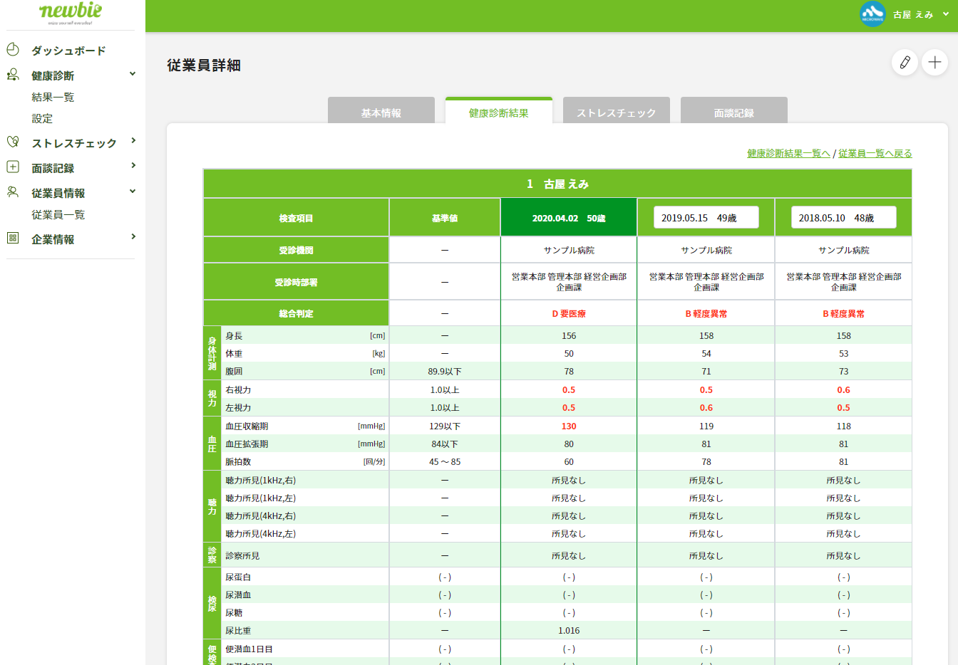
Task: Click the 検査項目 column header
Action: coord(296,218)
